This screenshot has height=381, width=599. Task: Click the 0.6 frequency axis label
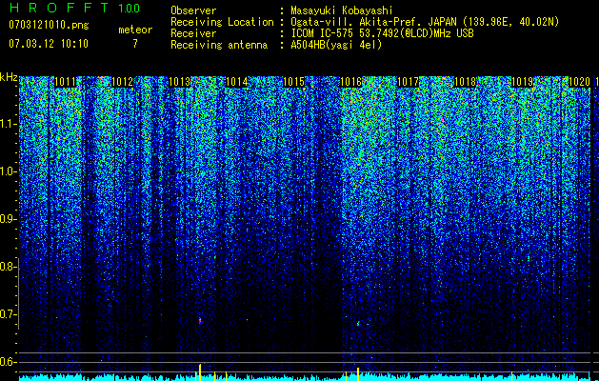[x=8, y=362]
